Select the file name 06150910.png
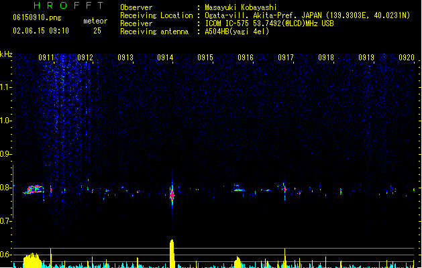Screen dimensions: 422x268 37,17
